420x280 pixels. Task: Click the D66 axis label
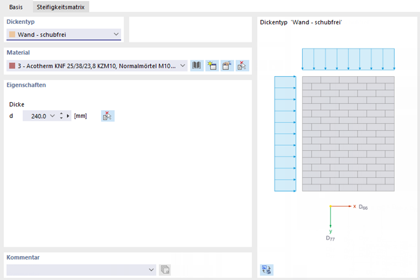point(363,207)
